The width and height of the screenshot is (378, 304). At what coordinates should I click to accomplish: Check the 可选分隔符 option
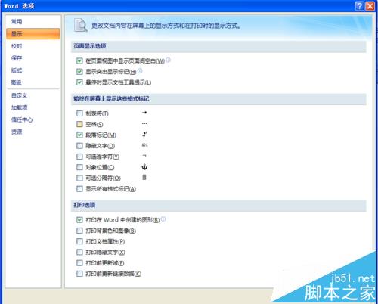tap(79, 178)
